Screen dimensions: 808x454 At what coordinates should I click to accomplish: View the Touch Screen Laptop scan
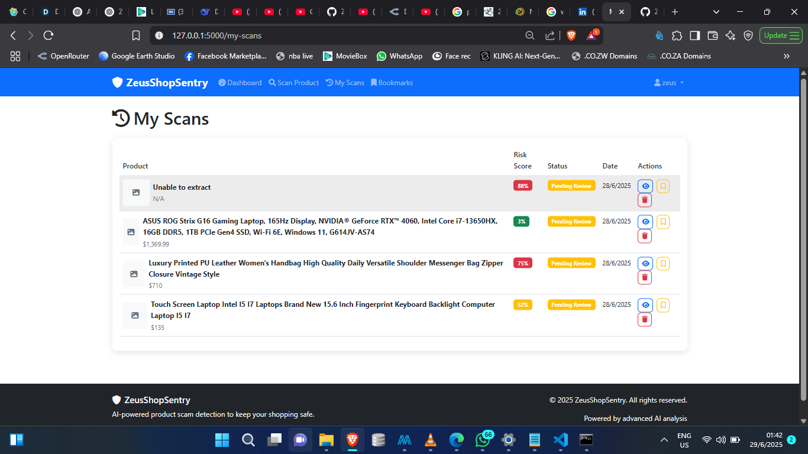[645, 305]
